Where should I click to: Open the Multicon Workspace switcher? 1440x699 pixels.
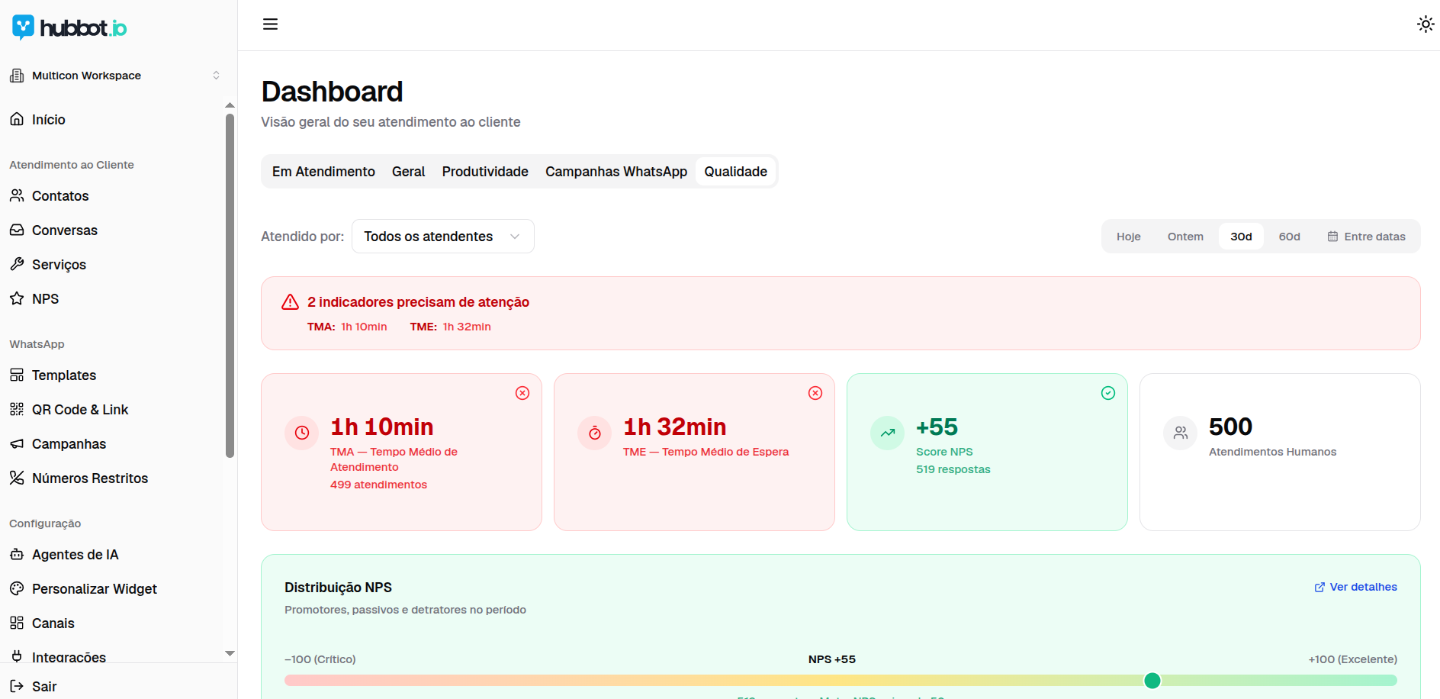(115, 76)
